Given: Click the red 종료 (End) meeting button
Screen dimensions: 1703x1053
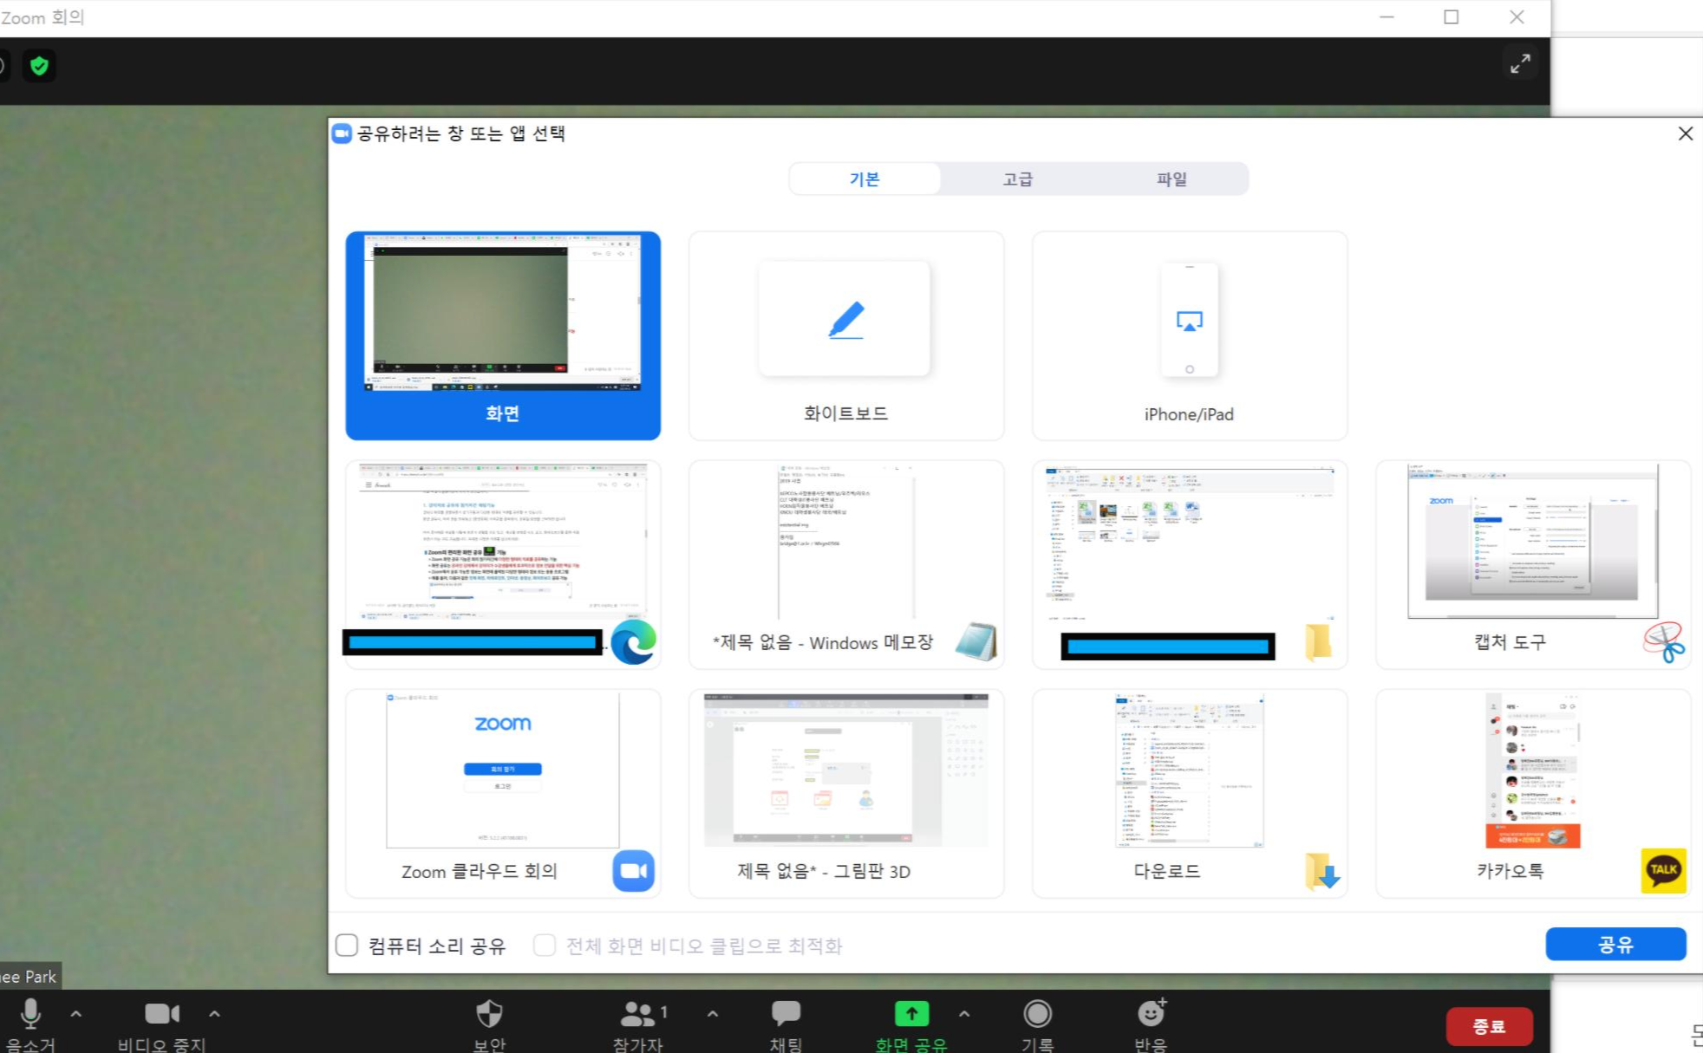Looking at the screenshot, I should click(x=1489, y=1026).
